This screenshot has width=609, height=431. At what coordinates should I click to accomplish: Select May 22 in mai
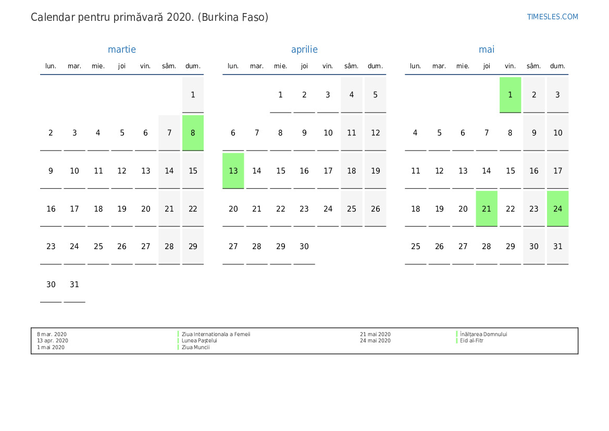[x=510, y=208]
